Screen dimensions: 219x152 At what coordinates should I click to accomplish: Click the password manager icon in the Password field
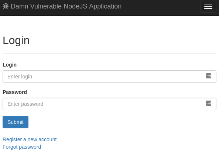pos(209,103)
